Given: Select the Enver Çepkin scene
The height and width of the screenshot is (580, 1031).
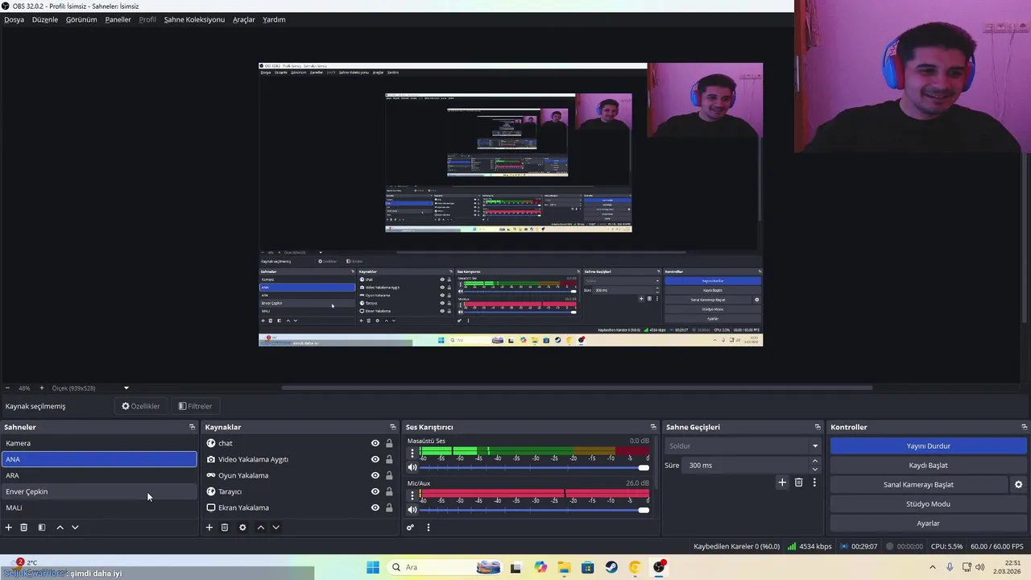Looking at the screenshot, I should click(99, 491).
